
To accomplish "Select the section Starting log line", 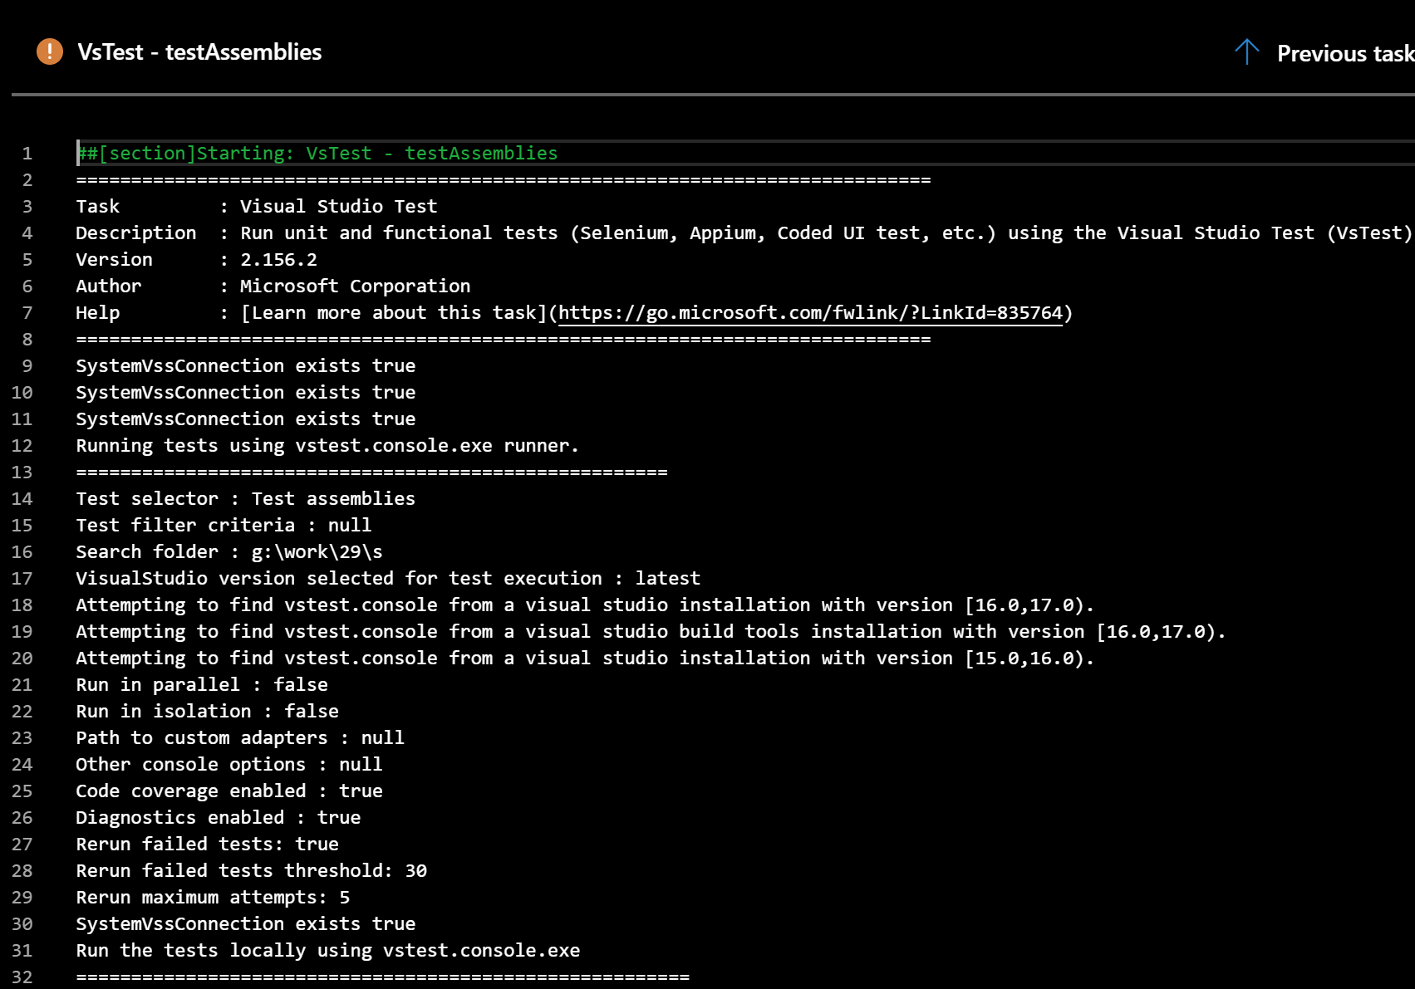I will (x=317, y=154).
